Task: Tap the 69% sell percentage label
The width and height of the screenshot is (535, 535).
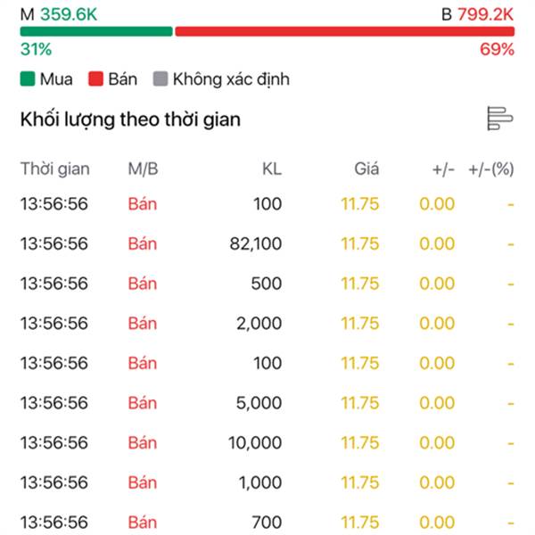Action: pos(497,49)
